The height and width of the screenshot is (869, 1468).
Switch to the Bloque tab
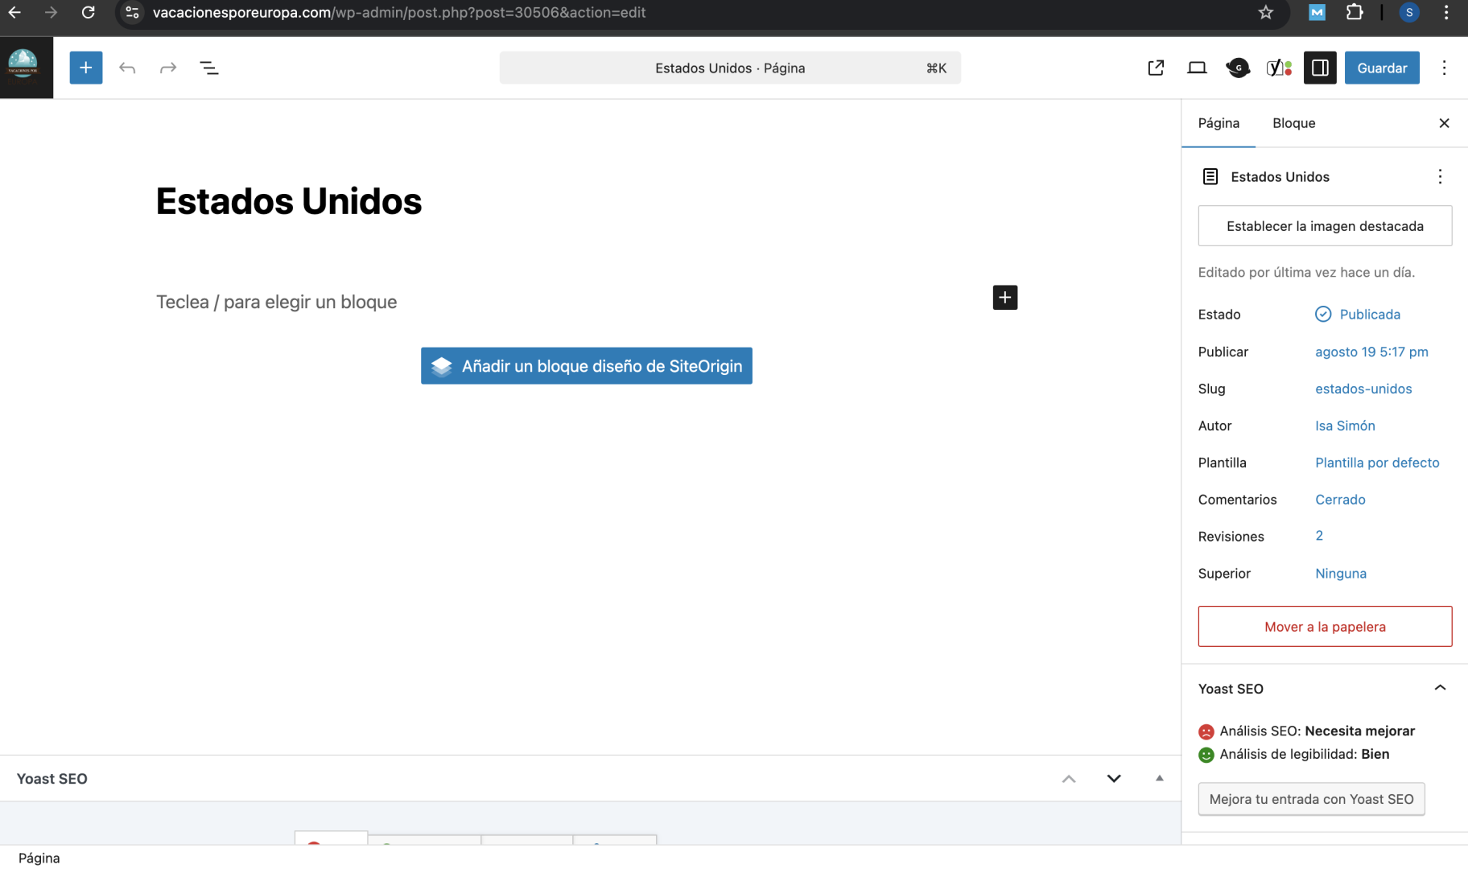click(x=1293, y=123)
